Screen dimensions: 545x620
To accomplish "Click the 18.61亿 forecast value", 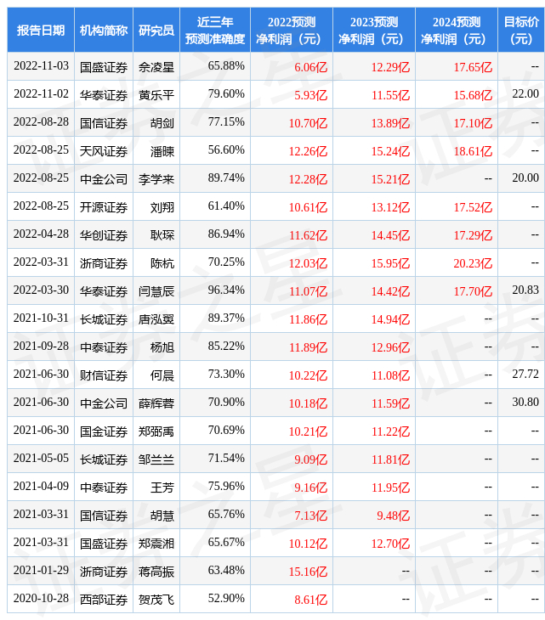I will click(x=473, y=151).
